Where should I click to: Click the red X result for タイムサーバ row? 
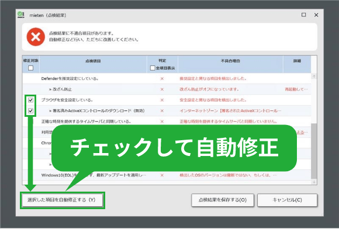[x=162, y=122]
